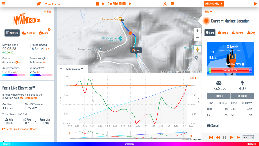Toggle the ELAPSED view button

219,96
